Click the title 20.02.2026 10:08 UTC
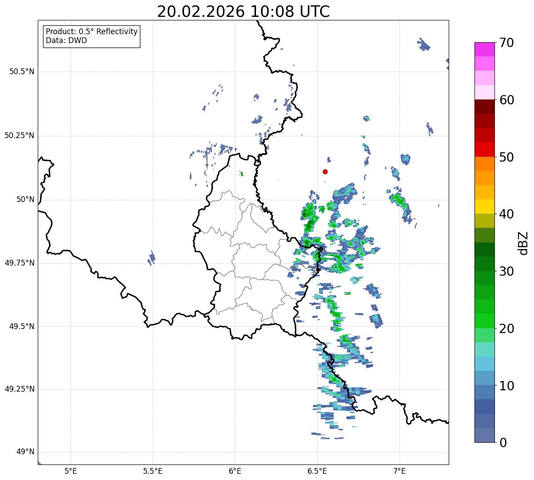The image size is (534, 480). pyautogui.click(x=243, y=11)
